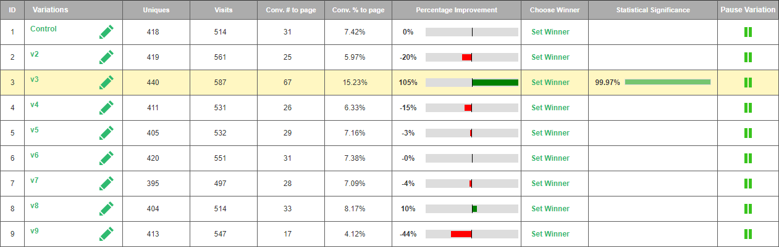
Task: Pause variation v3
Action: (x=747, y=83)
